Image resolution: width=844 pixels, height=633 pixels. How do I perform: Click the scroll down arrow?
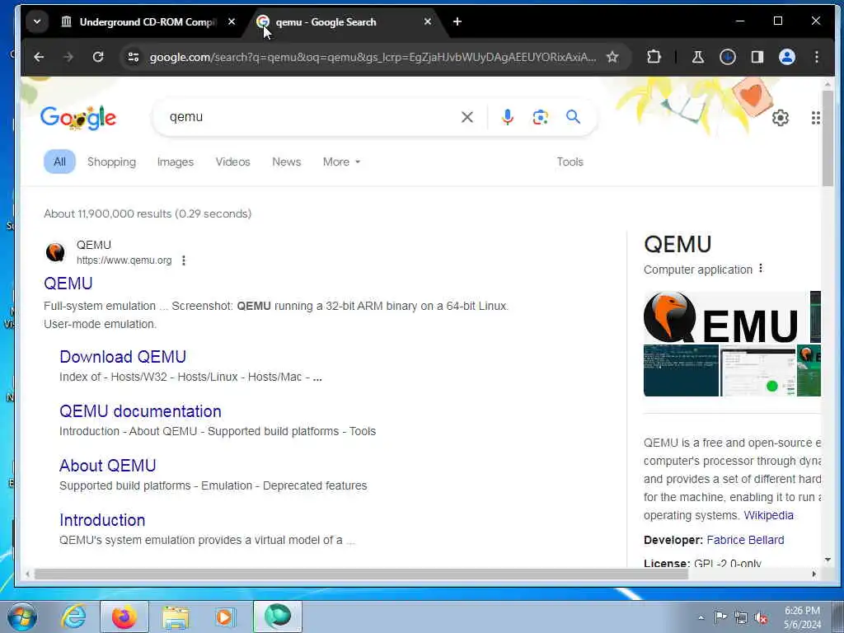[828, 560]
